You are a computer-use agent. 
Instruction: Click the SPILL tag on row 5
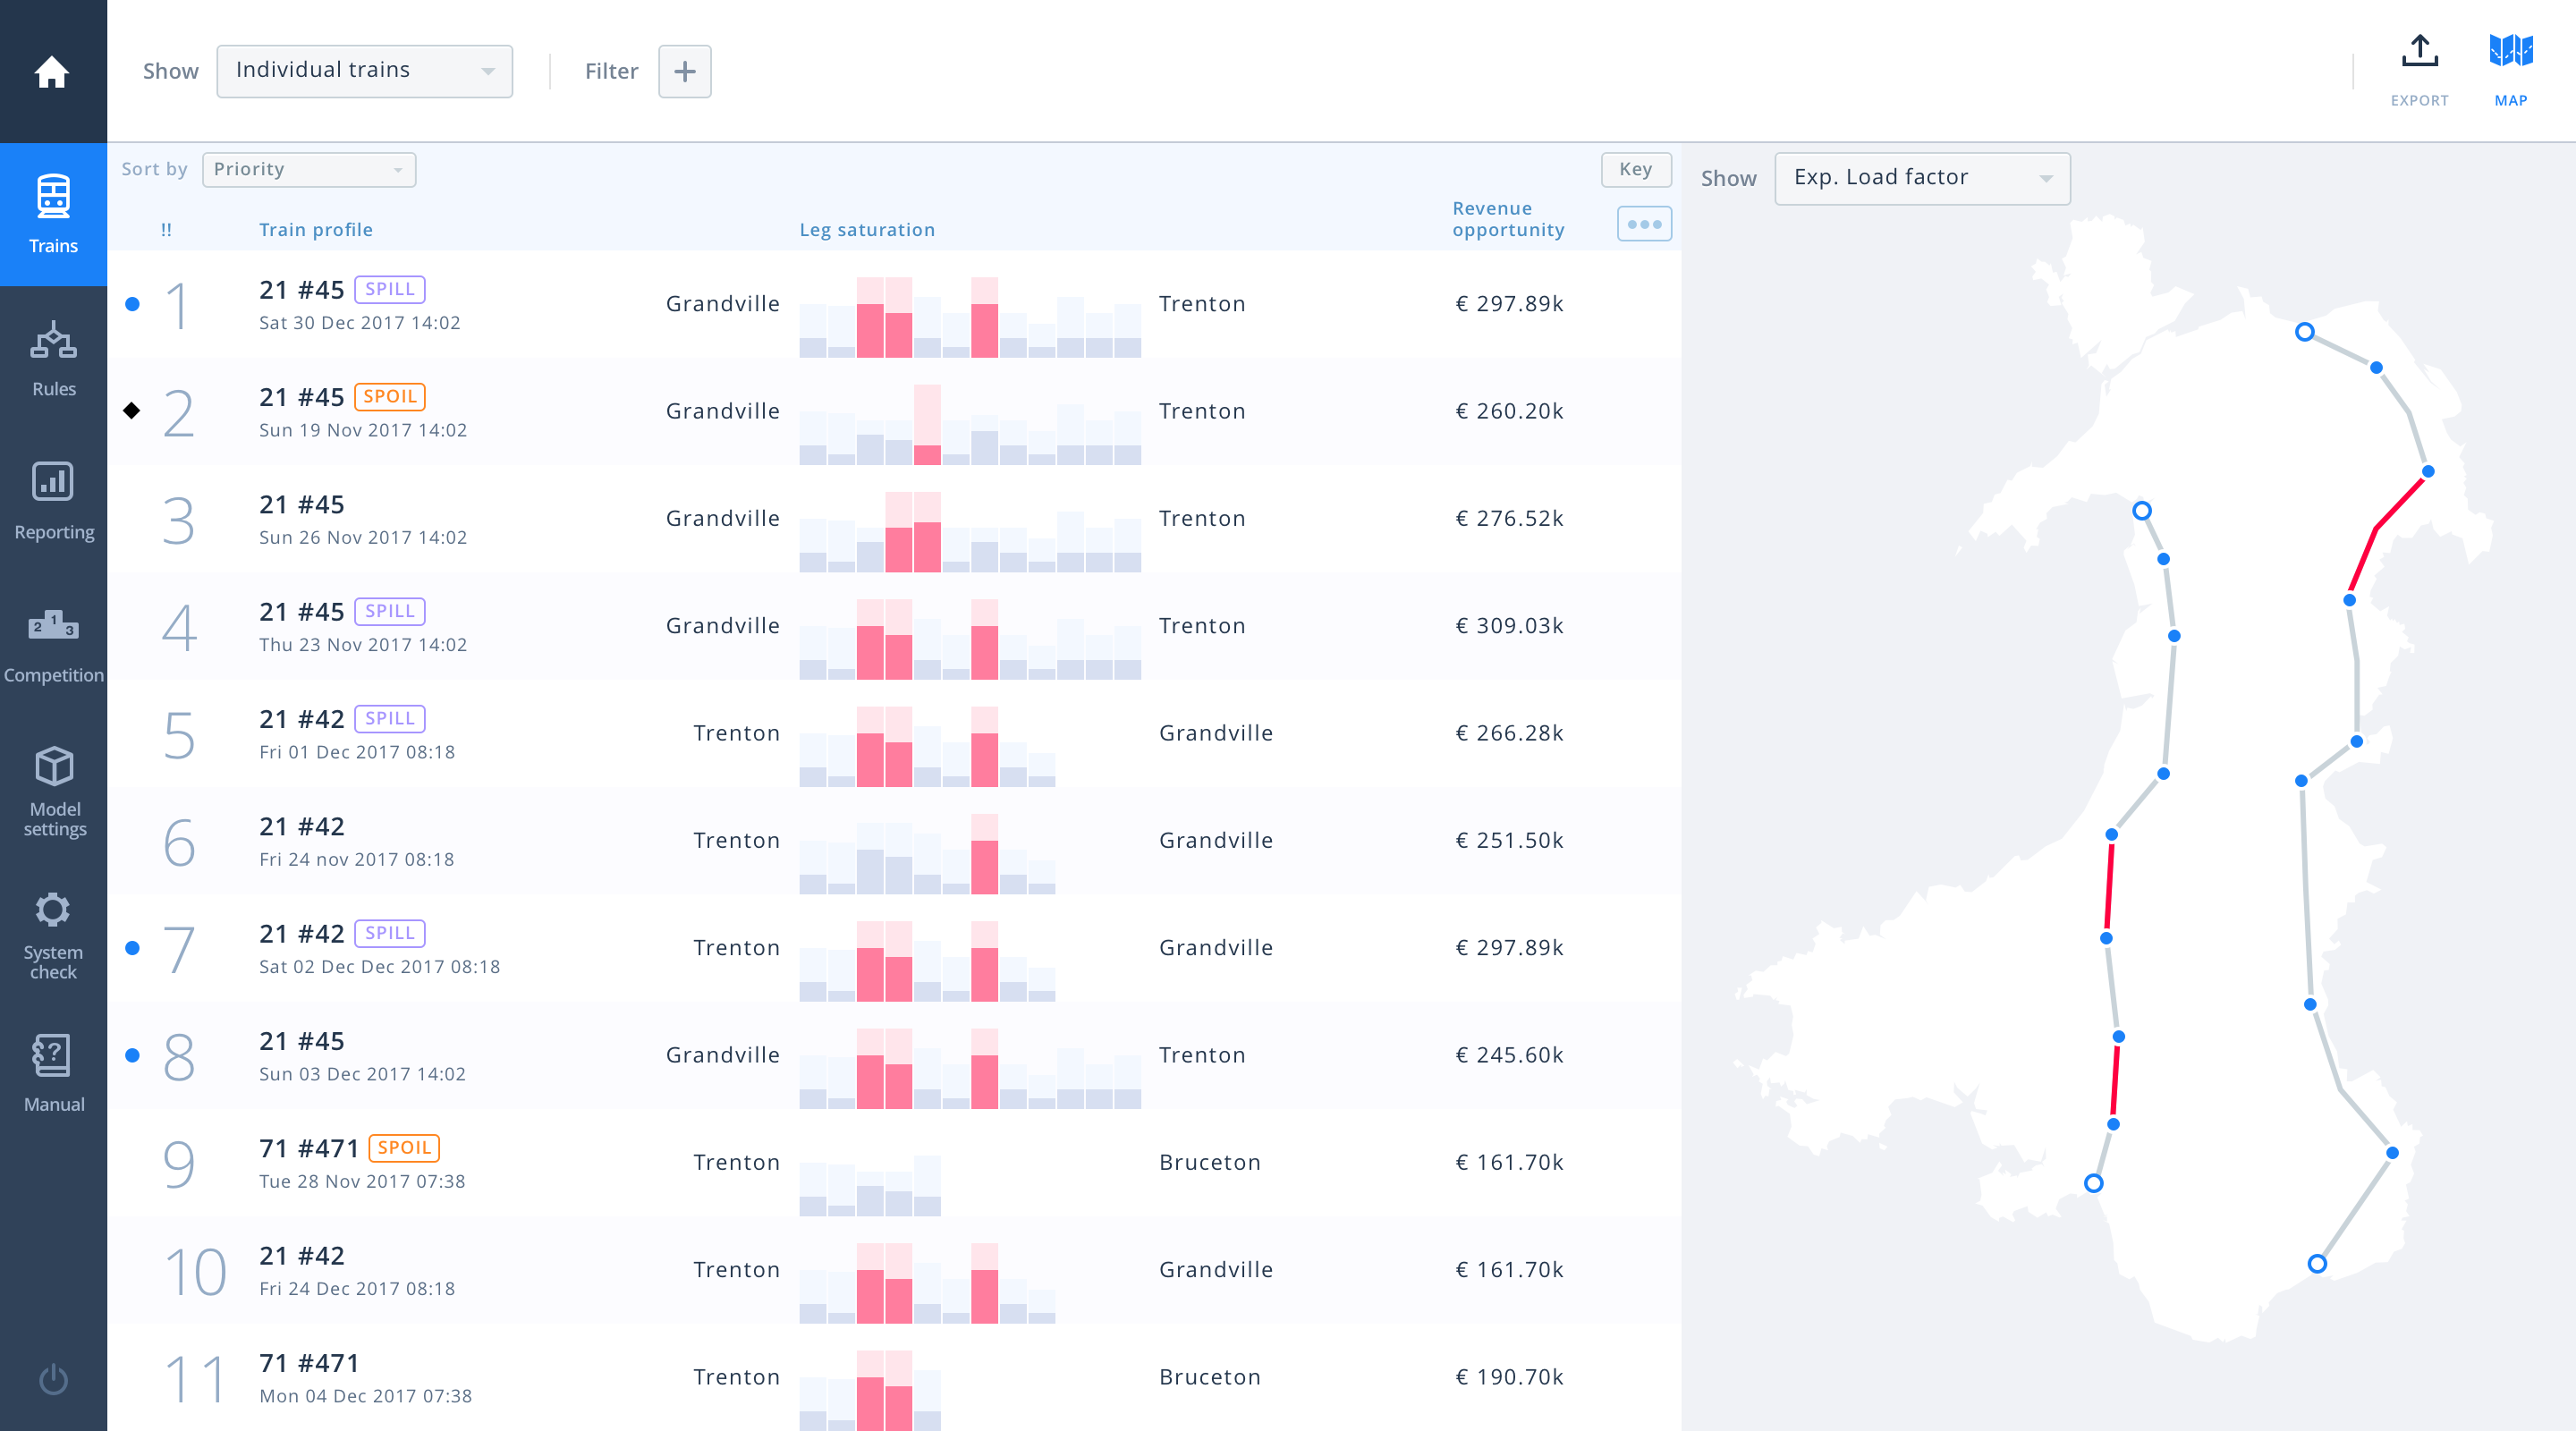point(390,718)
